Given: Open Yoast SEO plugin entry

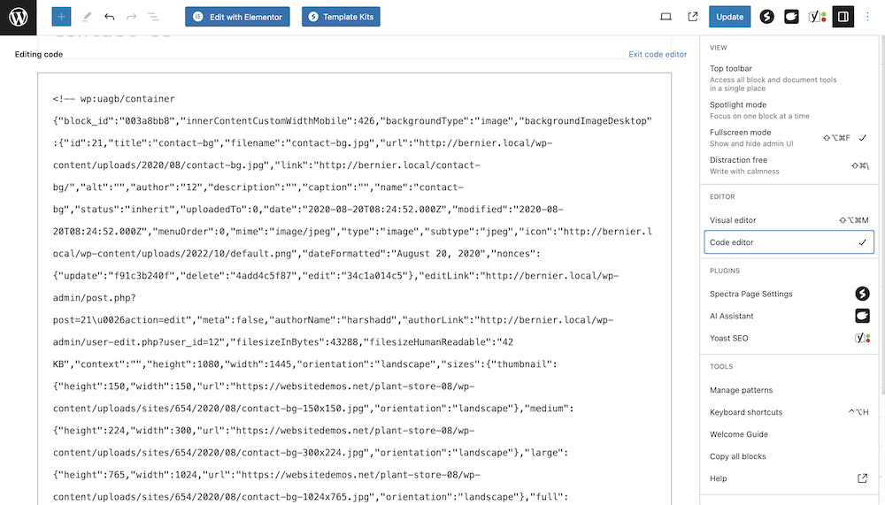Looking at the screenshot, I should [x=789, y=338].
